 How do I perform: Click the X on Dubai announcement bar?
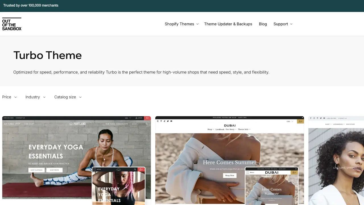point(303,118)
